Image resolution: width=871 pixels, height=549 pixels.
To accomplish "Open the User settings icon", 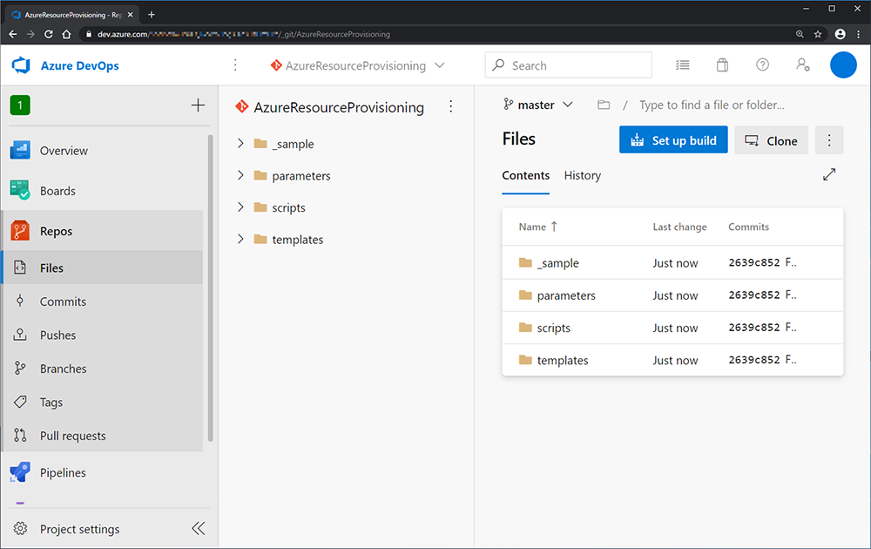I will pyautogui.click(x=803, y=65).
